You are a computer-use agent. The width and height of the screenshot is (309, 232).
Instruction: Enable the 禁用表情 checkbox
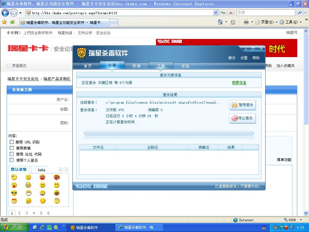point(12,148)
